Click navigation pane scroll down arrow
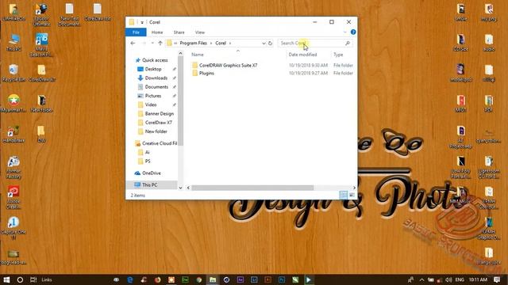Viewport: 508px width, 285px height. [x=180, y=188]
